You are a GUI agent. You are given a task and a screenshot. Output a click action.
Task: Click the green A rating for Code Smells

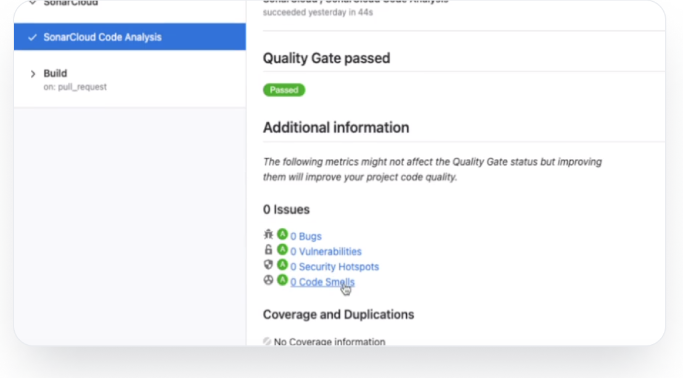coord(282,279)
